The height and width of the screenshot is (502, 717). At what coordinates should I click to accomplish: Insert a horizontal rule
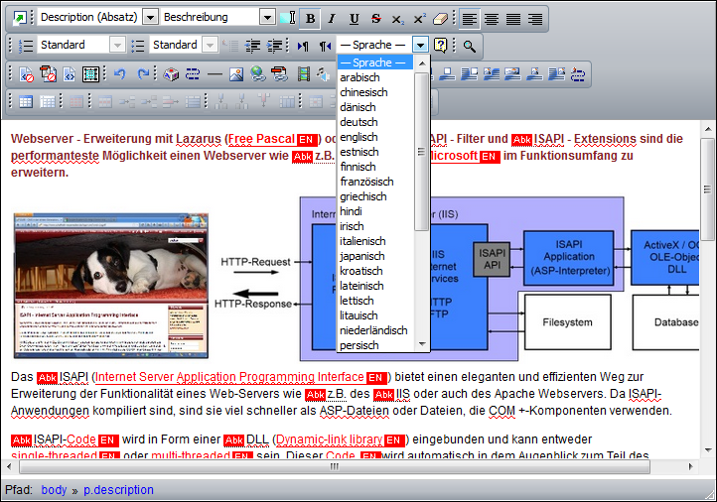pyautogui.click(x=215, y=74)
